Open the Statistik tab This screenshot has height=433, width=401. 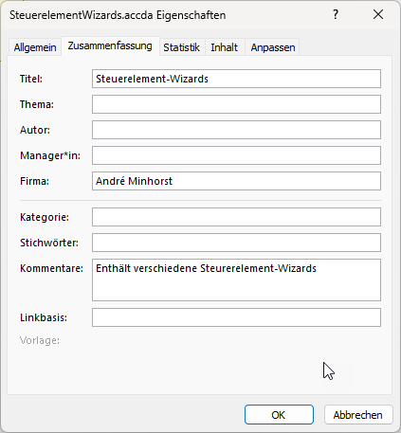[181, 47]
